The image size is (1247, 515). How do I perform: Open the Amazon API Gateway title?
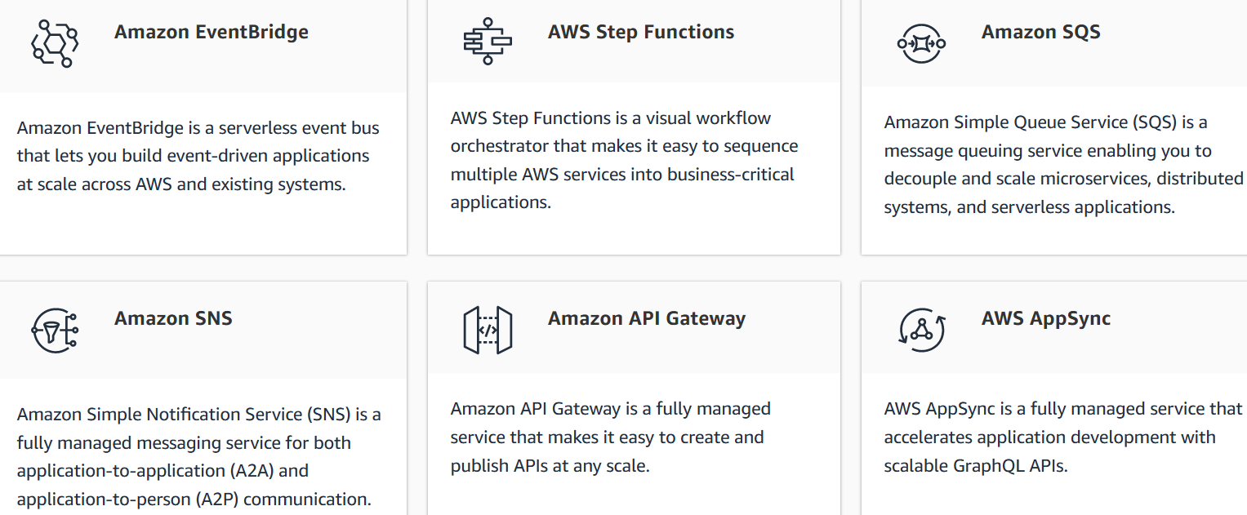646,318
